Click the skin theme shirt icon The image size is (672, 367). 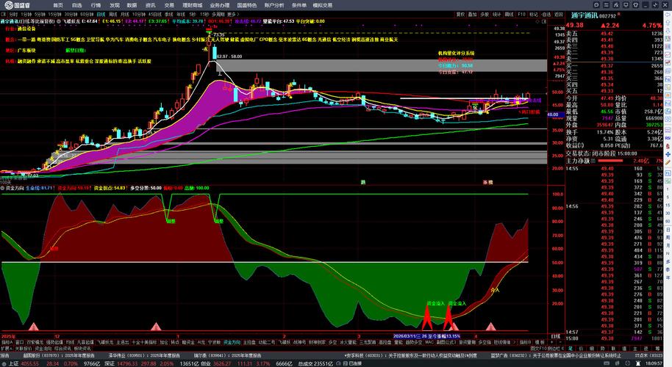[x=636, y=5]
